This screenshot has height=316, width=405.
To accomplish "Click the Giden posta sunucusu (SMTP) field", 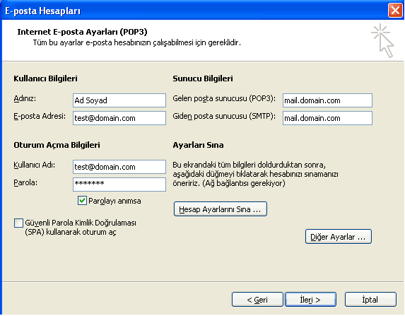I will click(327, 118).
